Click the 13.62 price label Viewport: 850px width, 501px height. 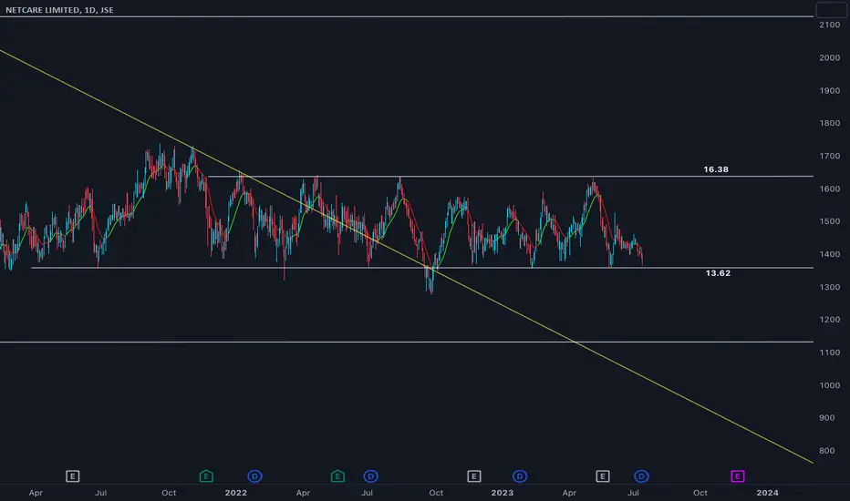point(718,273)
